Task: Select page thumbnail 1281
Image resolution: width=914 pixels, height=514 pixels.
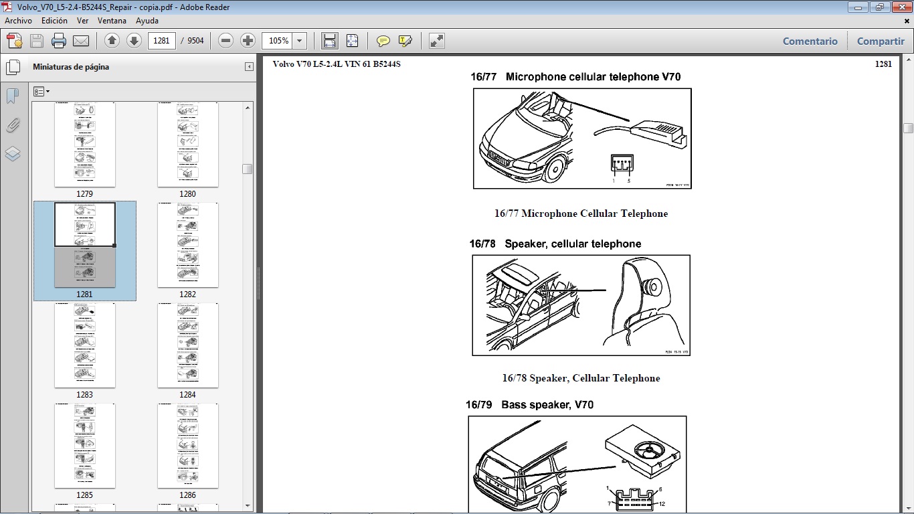Action: pyautogui.click(x=85, y=245)
